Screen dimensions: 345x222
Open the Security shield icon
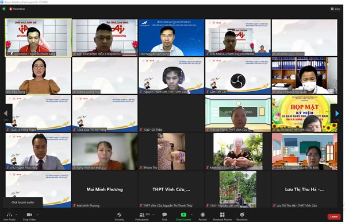119,215
